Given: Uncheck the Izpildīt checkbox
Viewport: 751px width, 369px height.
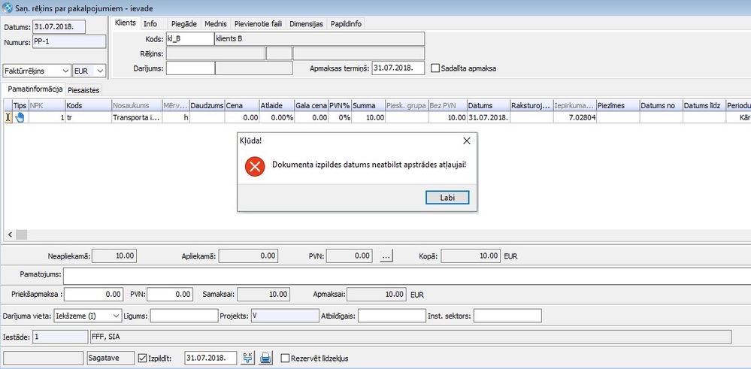Looking at the screenshot, I should pyautogui.click(x=142, y=358).
